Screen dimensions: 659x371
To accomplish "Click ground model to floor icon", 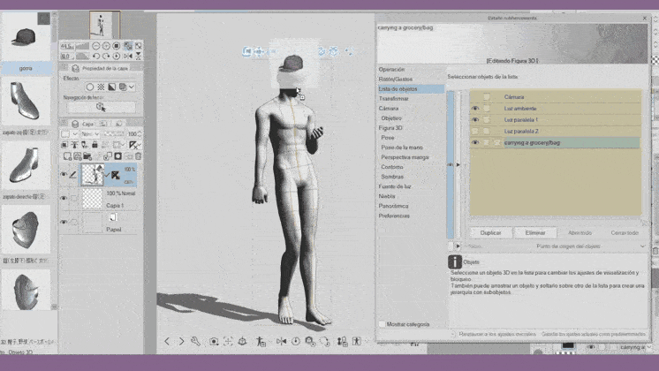I will (x=243, y=341).
